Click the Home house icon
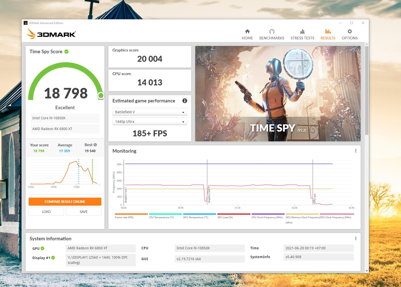401x287 pixels. tap(247, 31)
